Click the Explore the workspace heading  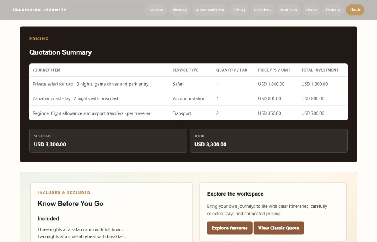(x=235, y=194)
